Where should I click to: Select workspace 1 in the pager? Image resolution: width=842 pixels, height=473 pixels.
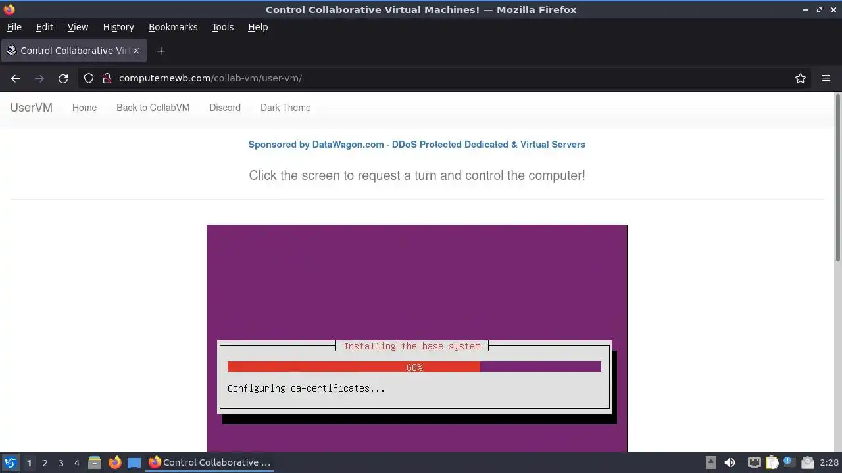pyautogui.click(x=29, y=462)
